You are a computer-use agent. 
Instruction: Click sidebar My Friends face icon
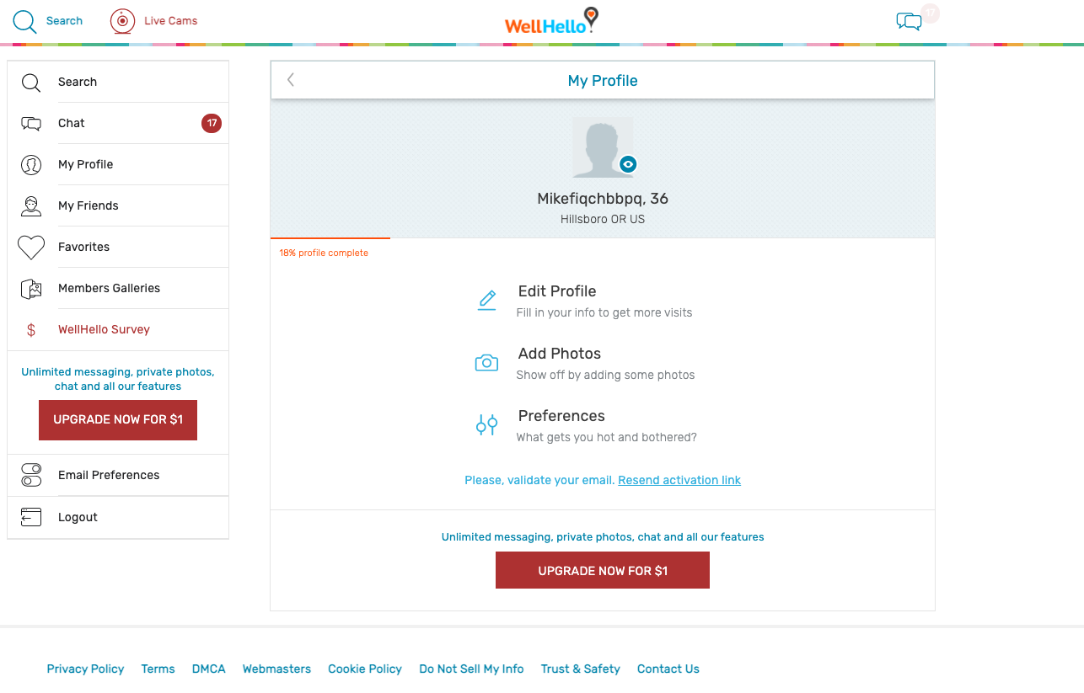tap(31, 205)
